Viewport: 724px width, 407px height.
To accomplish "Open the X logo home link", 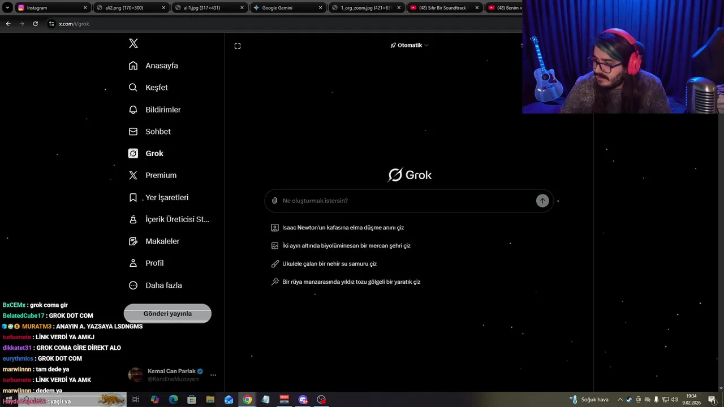I will [x=133, y=44].
